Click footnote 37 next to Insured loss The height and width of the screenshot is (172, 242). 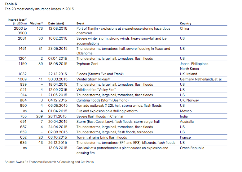point(25,19)
